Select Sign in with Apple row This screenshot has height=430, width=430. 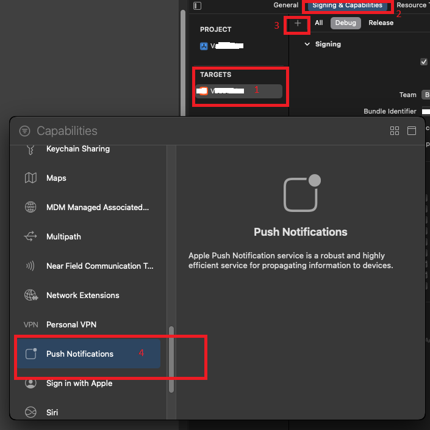pyautogui.click(x=88, y=383)
